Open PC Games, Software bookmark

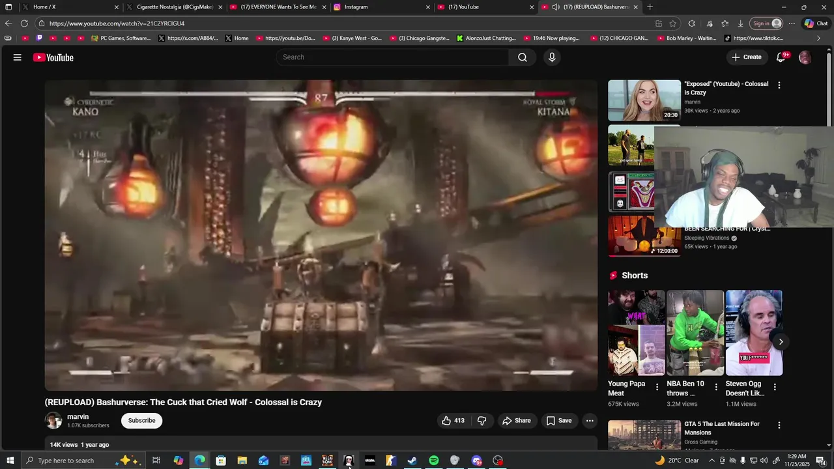click(121, 38)
